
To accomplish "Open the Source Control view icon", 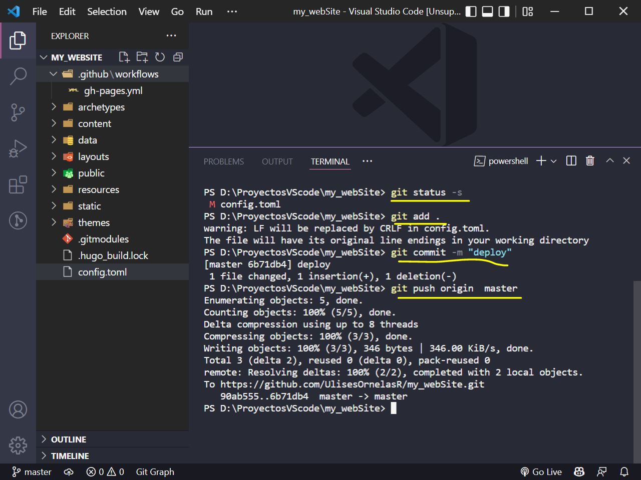I will (18, 112).
